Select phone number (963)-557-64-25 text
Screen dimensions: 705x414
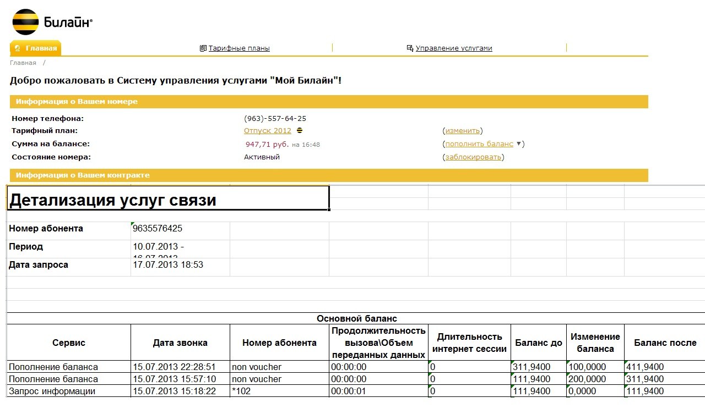tap(275, 119)
